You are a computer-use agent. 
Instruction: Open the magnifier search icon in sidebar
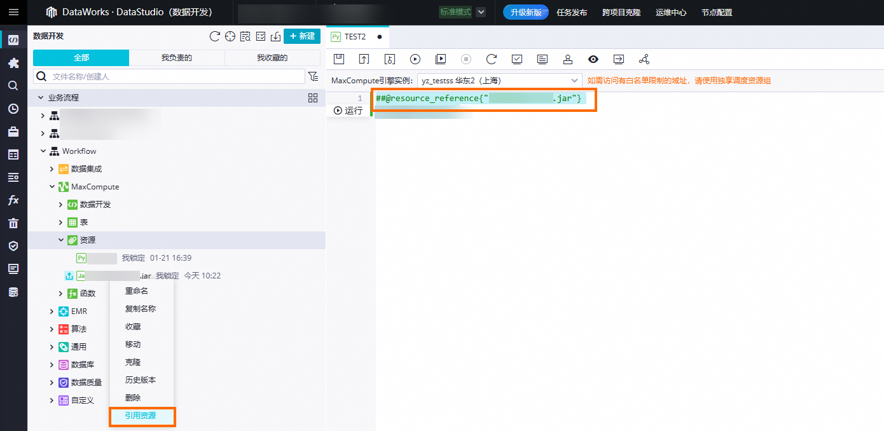point(13,86)
